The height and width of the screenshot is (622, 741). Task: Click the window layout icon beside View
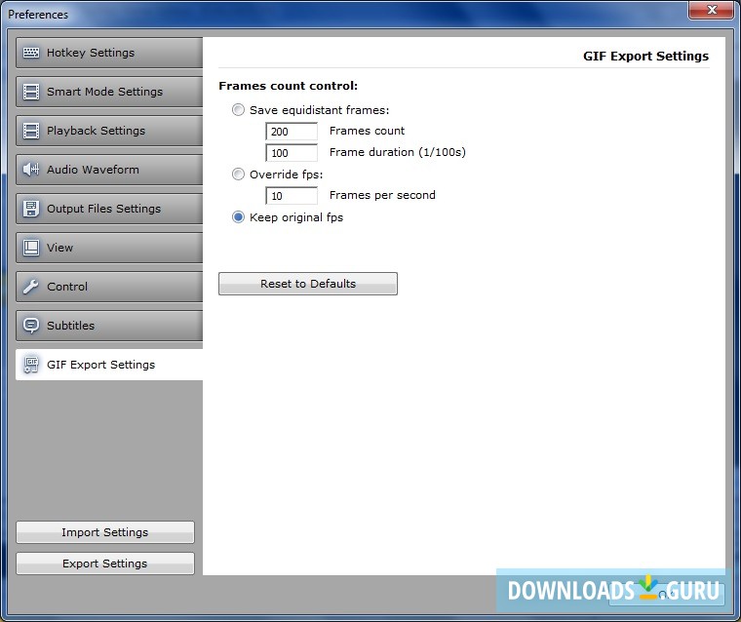[x=31, y=248]
